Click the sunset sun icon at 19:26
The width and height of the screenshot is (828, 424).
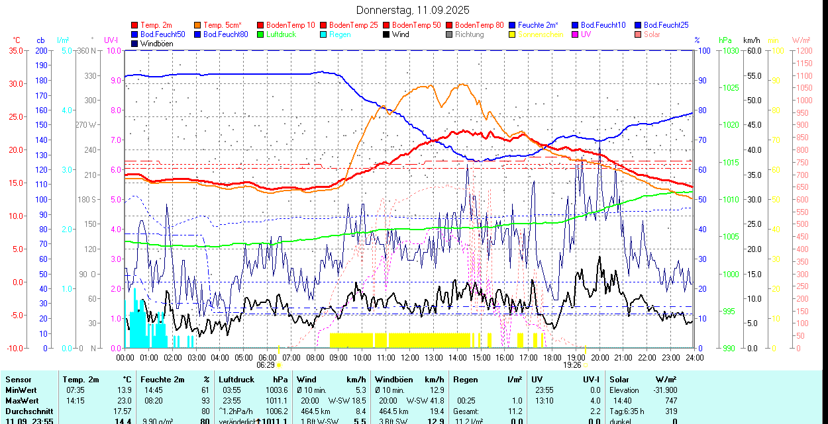586,364
